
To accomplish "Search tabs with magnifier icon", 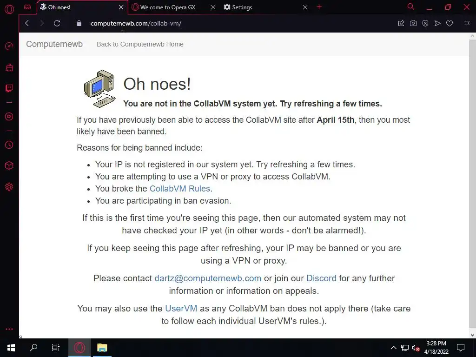I will coord(411,7).
